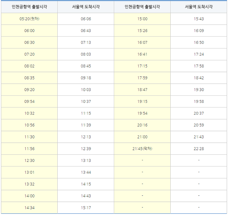228x215 pixels.
Task: Select the 12:13 arrival cell
Action: tap(86, 137)
